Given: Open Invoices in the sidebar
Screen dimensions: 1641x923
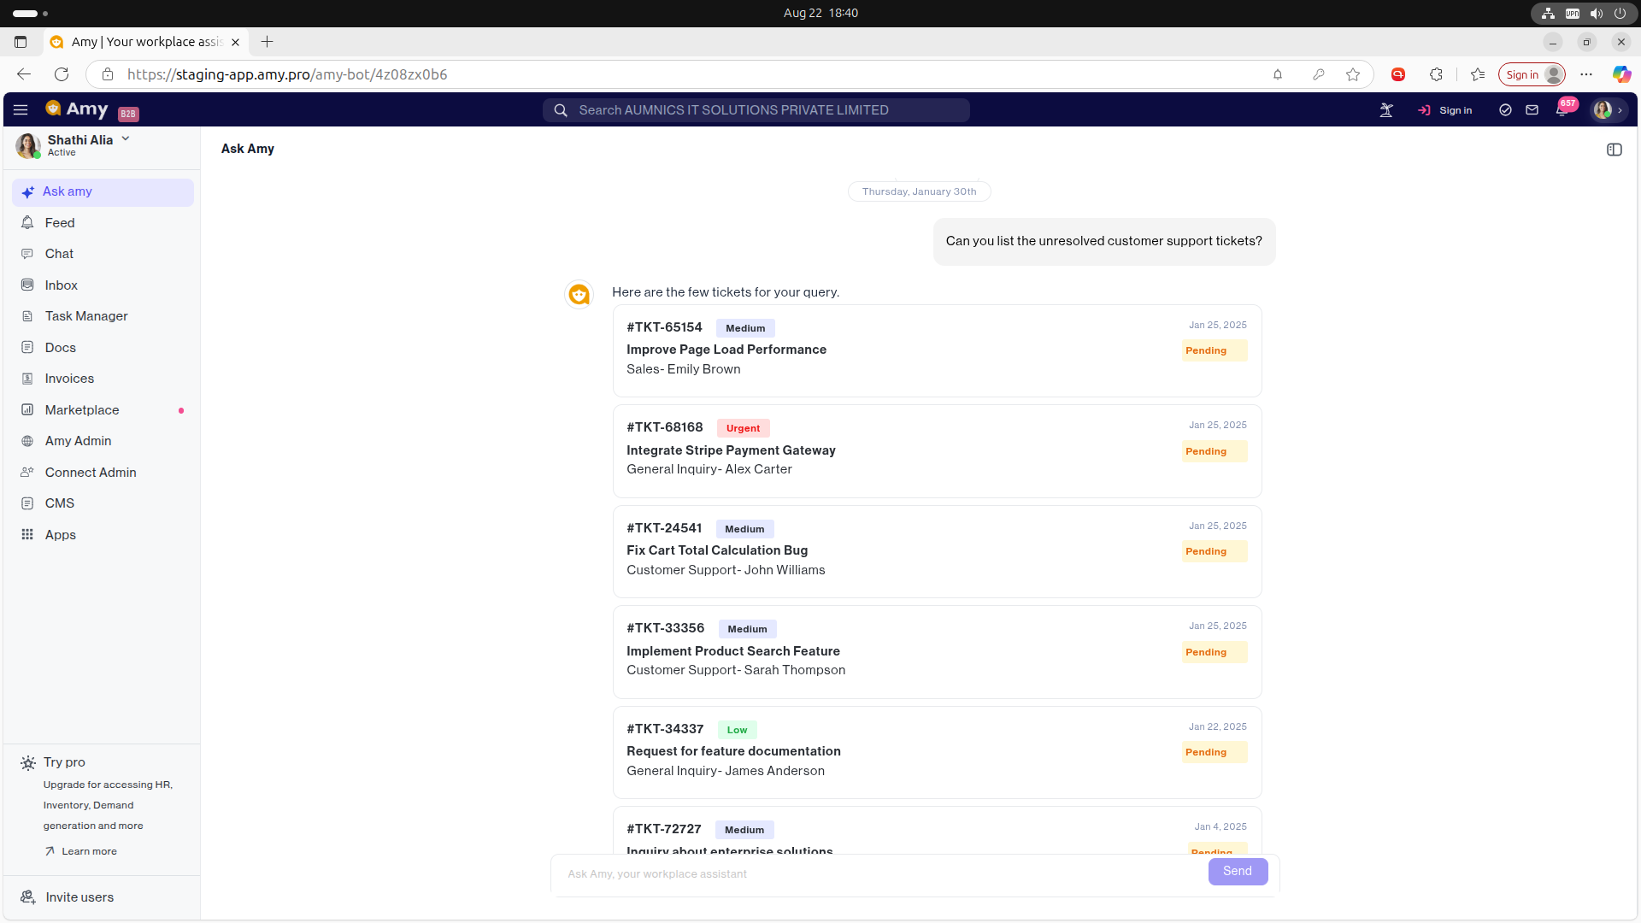Looking at the screenshot, I should click(69, 379).
